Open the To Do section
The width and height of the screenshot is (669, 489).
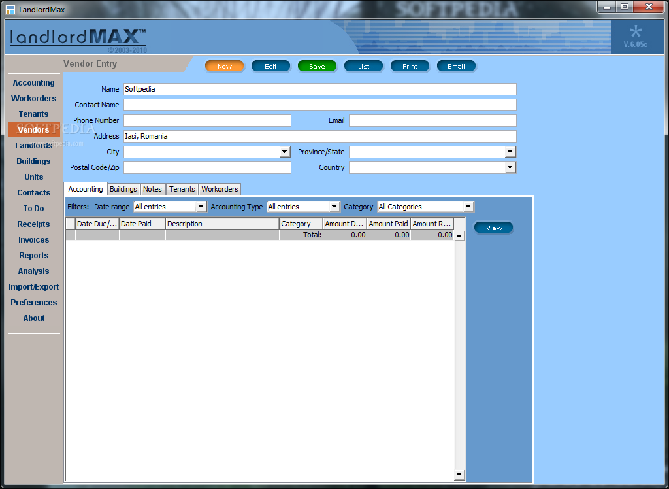(x=34, y=209)
